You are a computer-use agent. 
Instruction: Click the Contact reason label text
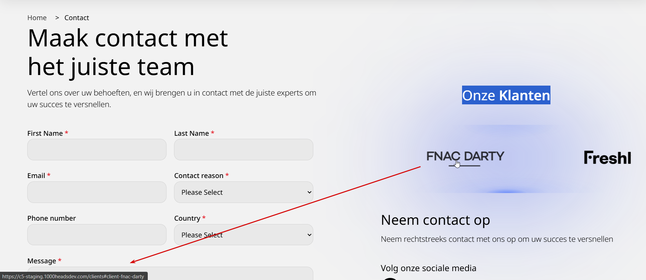199,176
